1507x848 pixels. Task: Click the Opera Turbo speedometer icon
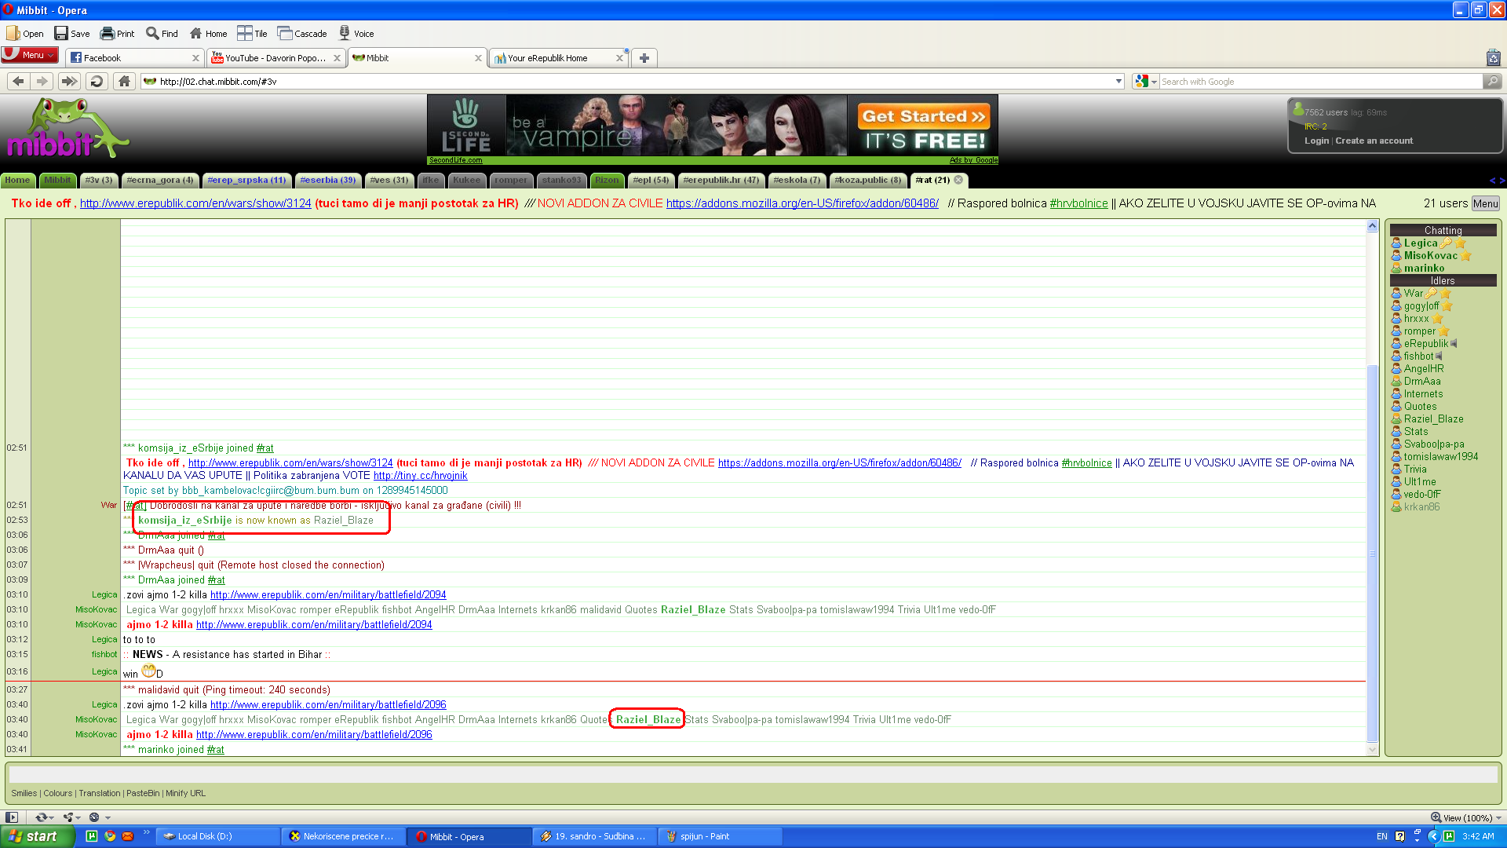tap(95, 817)
